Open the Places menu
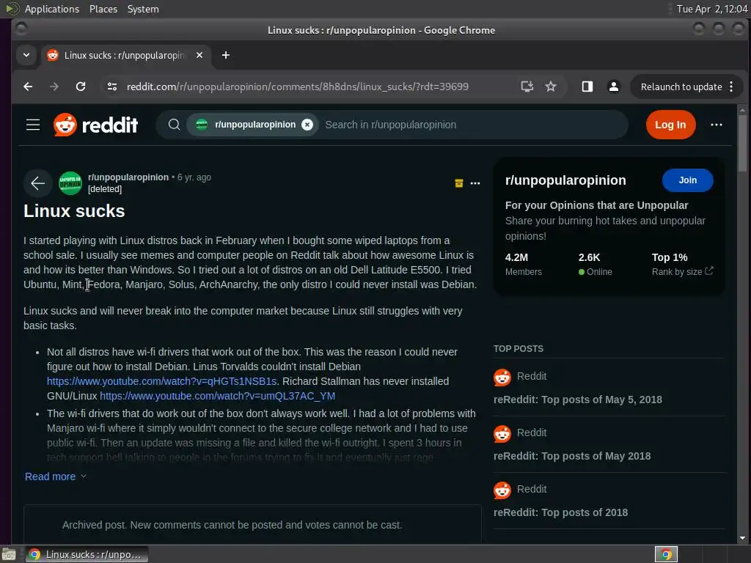 (103, 9)
